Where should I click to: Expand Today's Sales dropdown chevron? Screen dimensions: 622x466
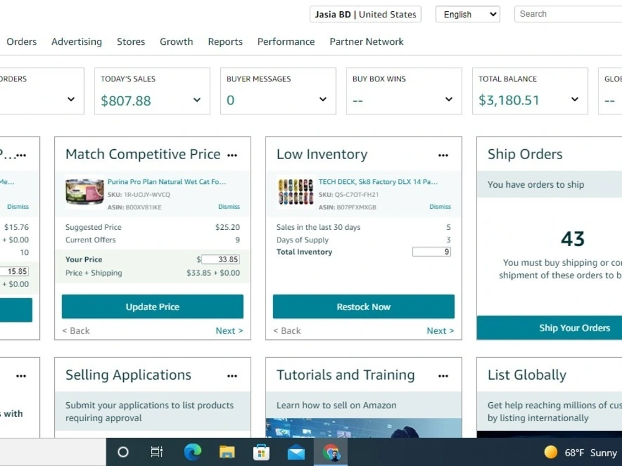click(197, 100)
